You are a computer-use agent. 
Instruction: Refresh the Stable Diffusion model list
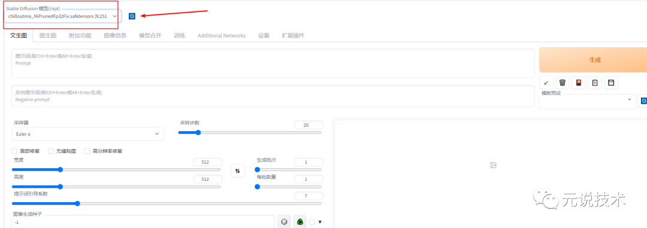(x=132, y=16)
